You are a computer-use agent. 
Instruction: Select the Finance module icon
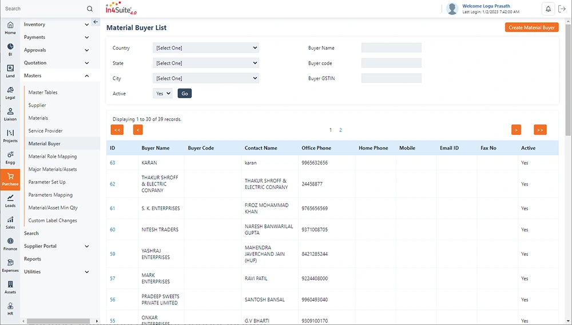10,244
